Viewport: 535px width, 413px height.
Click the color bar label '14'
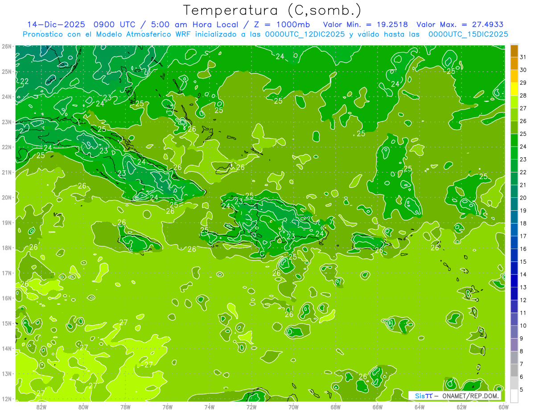coord(523,275)
